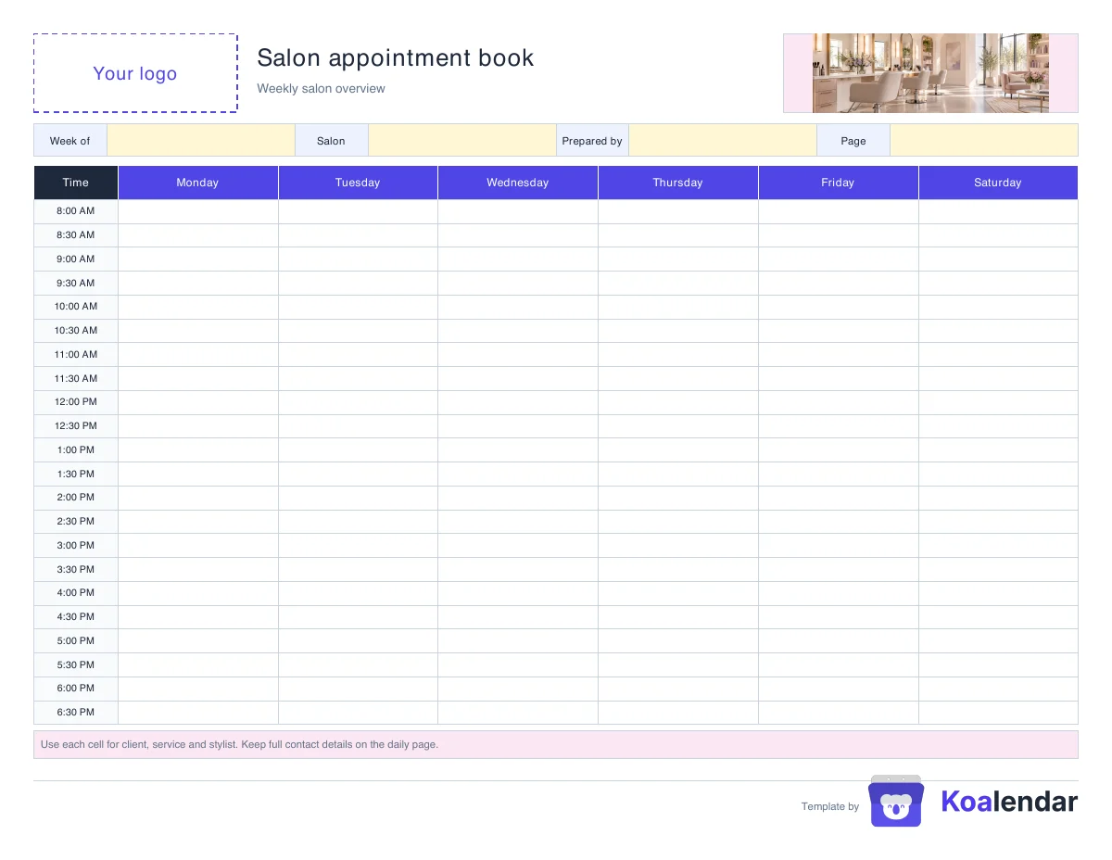
Task: Click the Monday 8:00 AM appointment cell
Action: pyautogui.click(x=198, y=211)
